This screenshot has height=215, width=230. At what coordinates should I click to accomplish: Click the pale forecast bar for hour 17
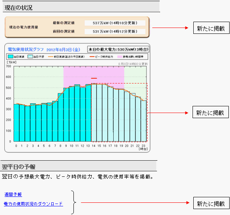110,114
